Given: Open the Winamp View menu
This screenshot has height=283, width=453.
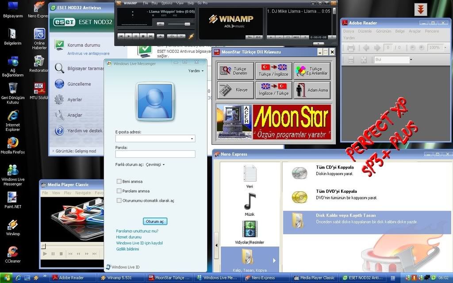Looking at the screenshot, I should [180, 3].
